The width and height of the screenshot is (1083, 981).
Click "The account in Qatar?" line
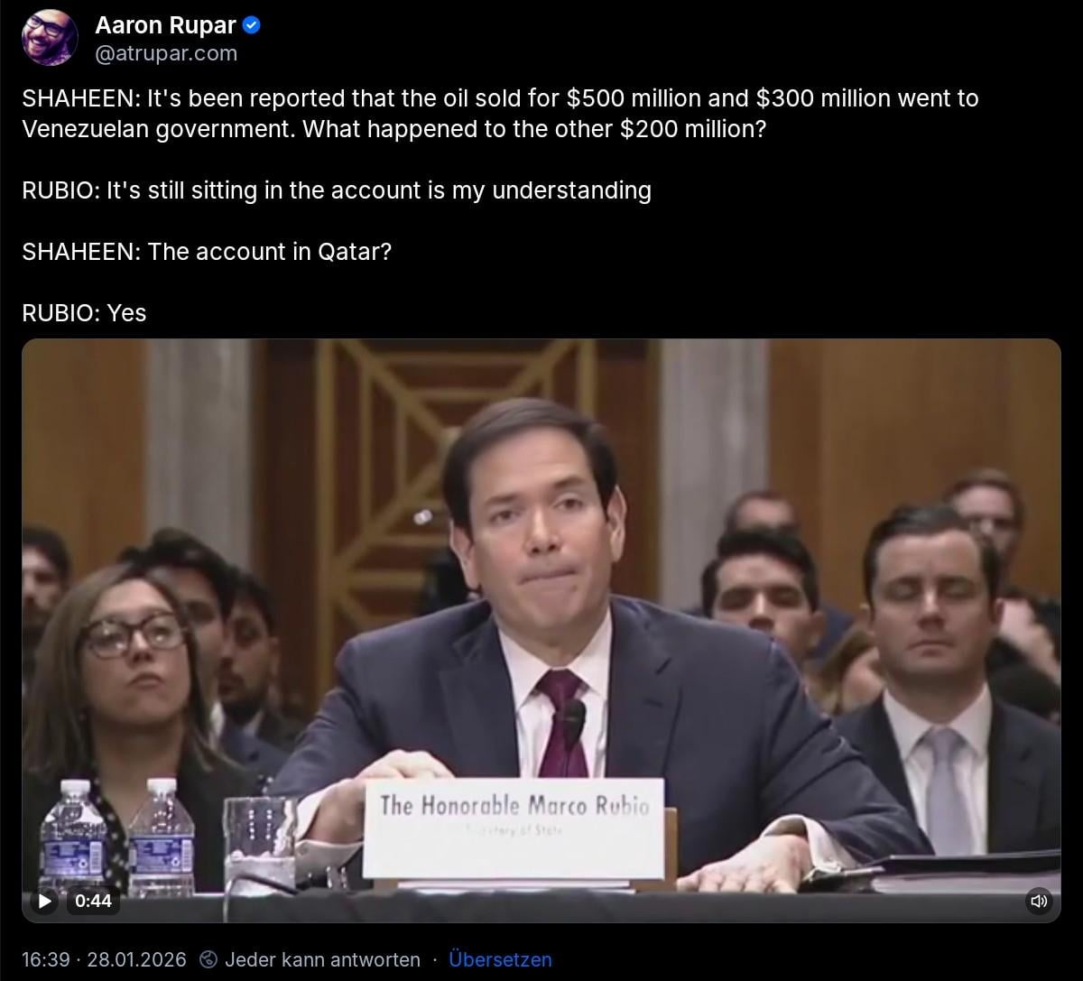[207, 252]
